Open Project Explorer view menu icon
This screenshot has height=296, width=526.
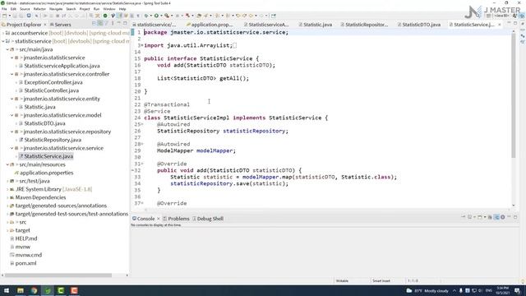click(113, 24)
